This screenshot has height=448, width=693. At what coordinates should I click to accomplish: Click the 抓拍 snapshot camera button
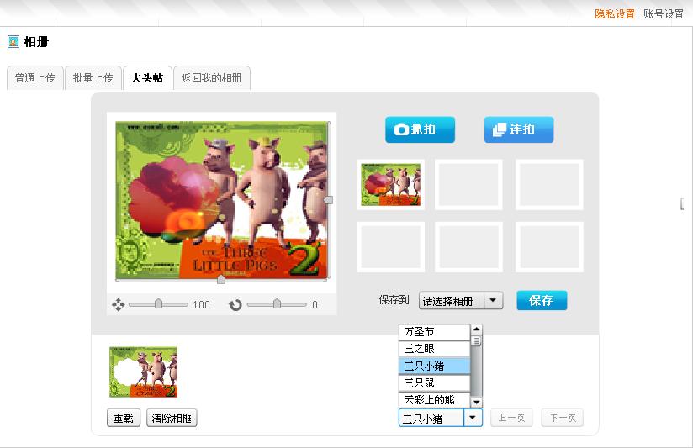pos(420,129)
